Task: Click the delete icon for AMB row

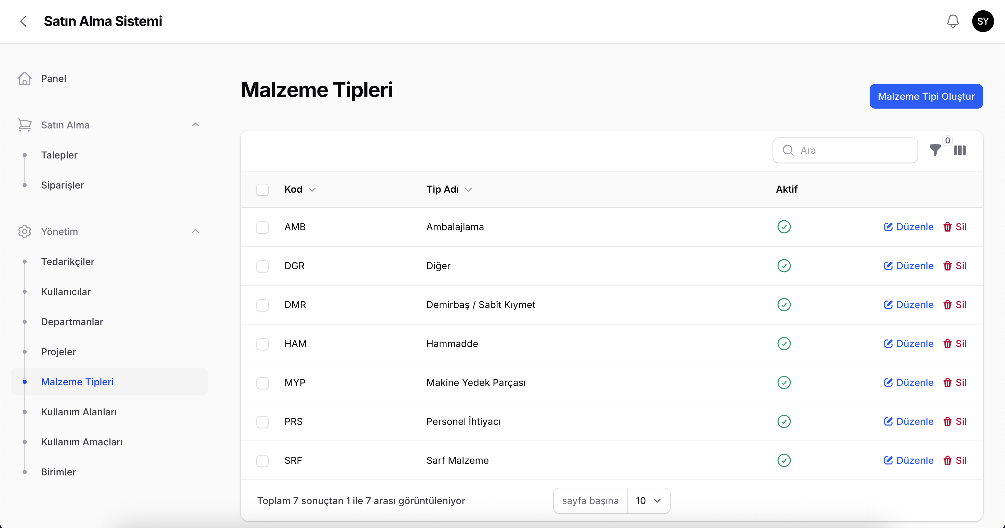Action: tap(948, 226)
